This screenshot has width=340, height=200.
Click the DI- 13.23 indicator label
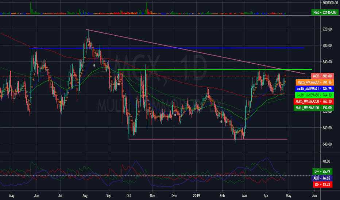click(x=322, y=184)
